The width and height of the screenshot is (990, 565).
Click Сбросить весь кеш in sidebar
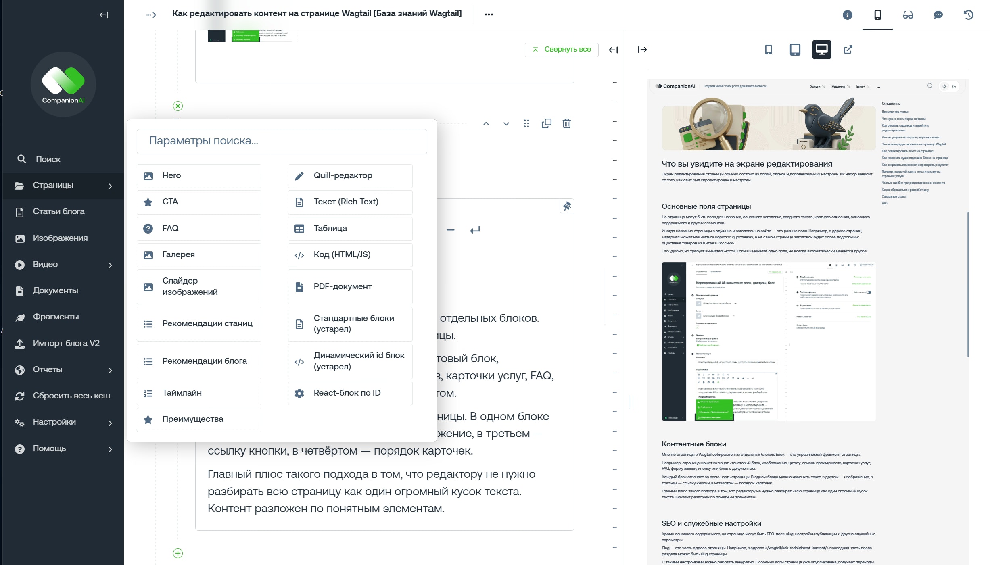63,396
